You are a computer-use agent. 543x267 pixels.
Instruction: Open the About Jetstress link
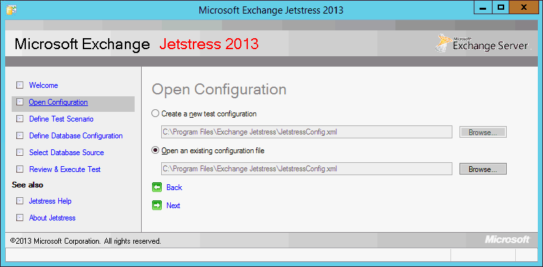[x=52, y=218]
